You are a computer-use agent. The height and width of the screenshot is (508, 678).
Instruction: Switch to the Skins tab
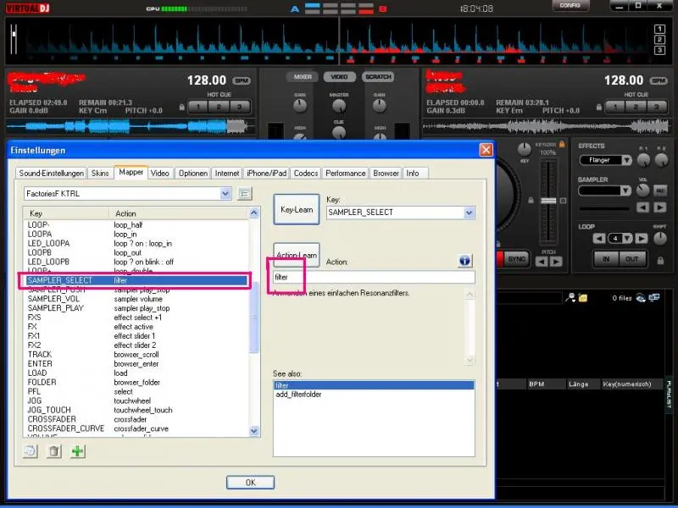pos(101,173)
